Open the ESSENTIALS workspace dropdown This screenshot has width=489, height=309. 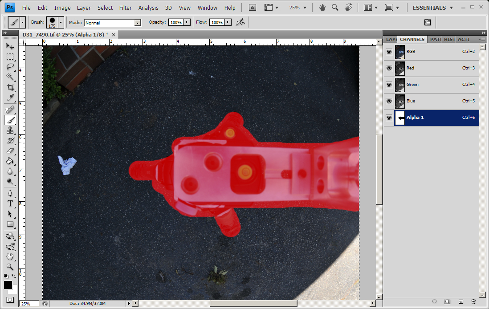[433, 8]
